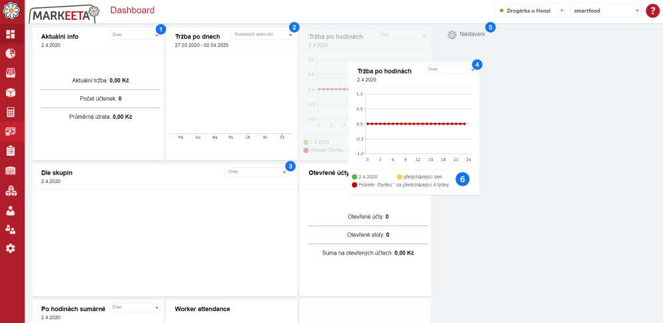Click Průměrná útrata 0,00 Kč row
The image size is (663, 323).
click(101, 117)
